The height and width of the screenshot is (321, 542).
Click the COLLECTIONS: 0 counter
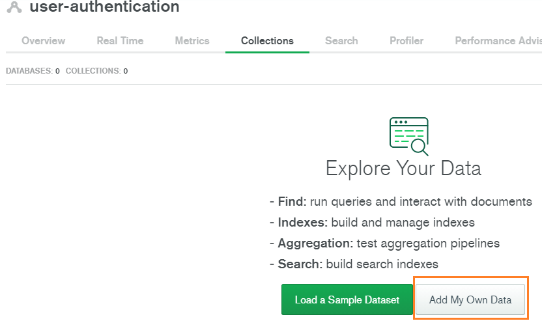tap(96, 71)
